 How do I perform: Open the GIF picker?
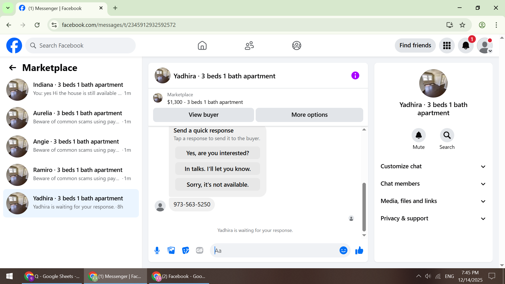(x=200, y=250)
